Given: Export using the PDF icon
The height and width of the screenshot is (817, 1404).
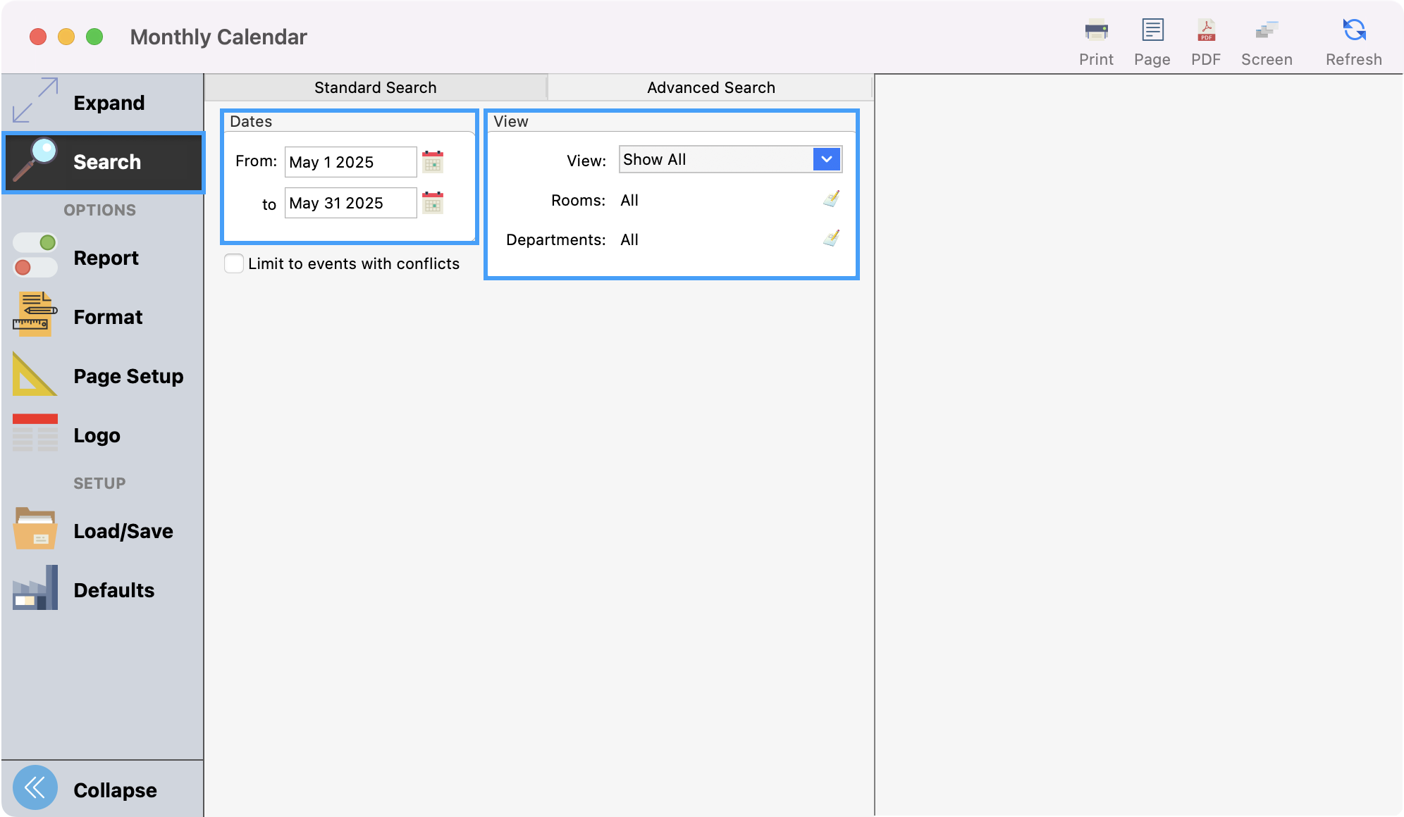Looking at the screenshot, I should click(1206, 31).
